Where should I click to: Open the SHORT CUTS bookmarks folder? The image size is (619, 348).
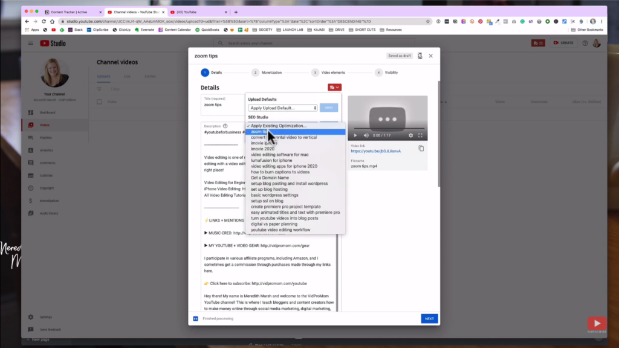point(362,30)
